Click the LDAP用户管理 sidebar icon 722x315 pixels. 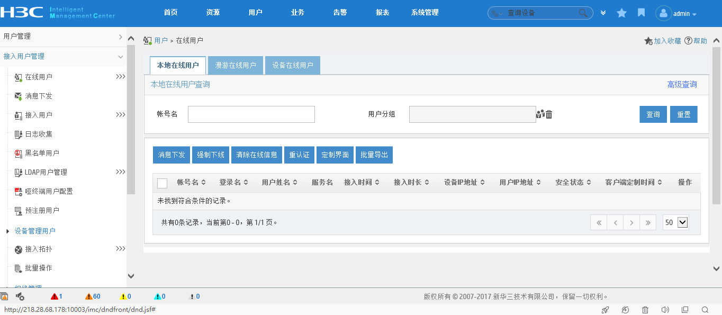point(18,172)
